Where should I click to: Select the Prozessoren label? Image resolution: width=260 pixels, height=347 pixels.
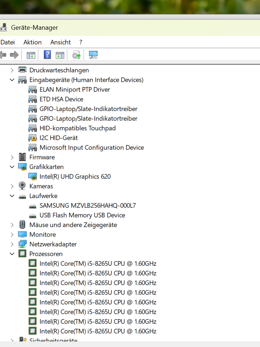click(x=46, y=254)
